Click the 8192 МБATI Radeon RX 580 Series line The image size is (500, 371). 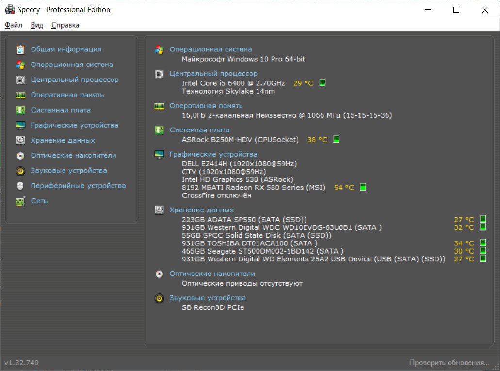[253, 187]
